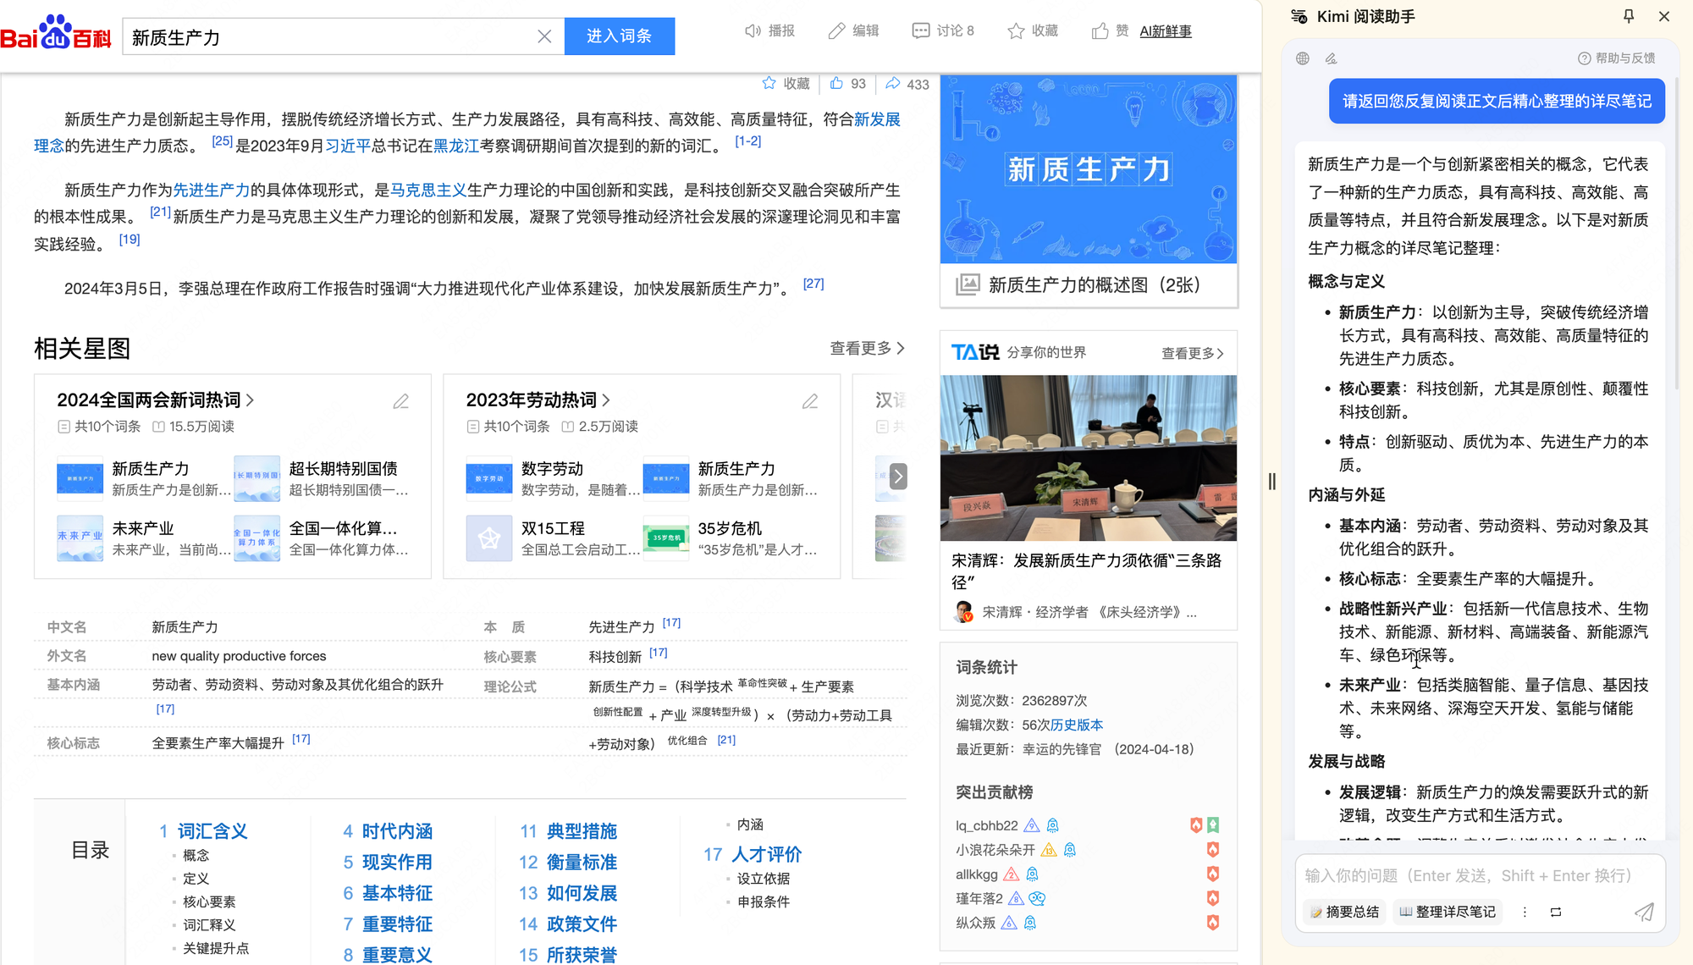Expand 查看更多 in TA说 section
This screenshot has height=965, width=1693.
(x=1192, y=353)
